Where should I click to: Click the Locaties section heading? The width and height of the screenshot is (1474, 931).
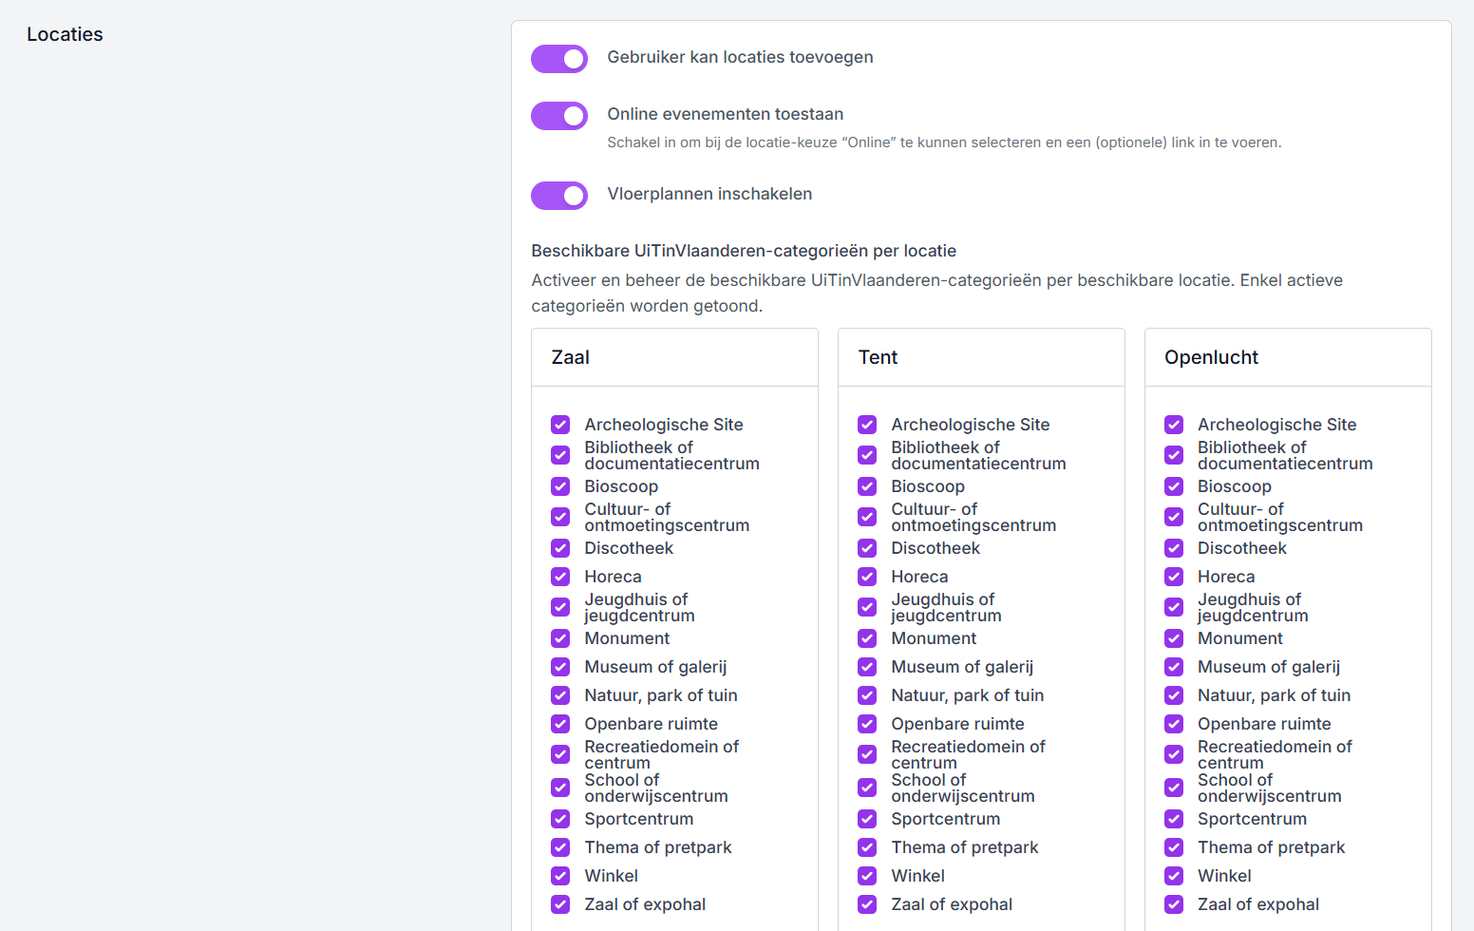(65, 34)
